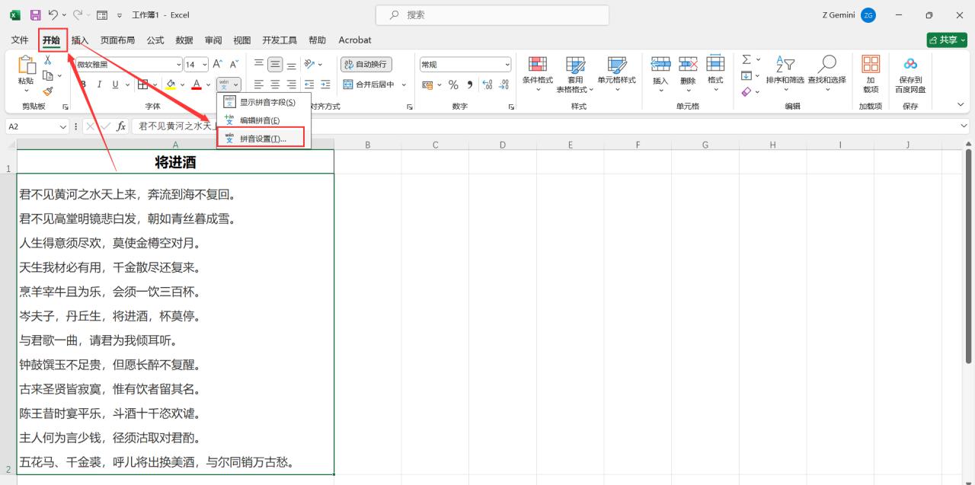This screenshot has width=975, height=485.
Task: Click the Decrease Indent icon
Action: (x=309, y=85)
